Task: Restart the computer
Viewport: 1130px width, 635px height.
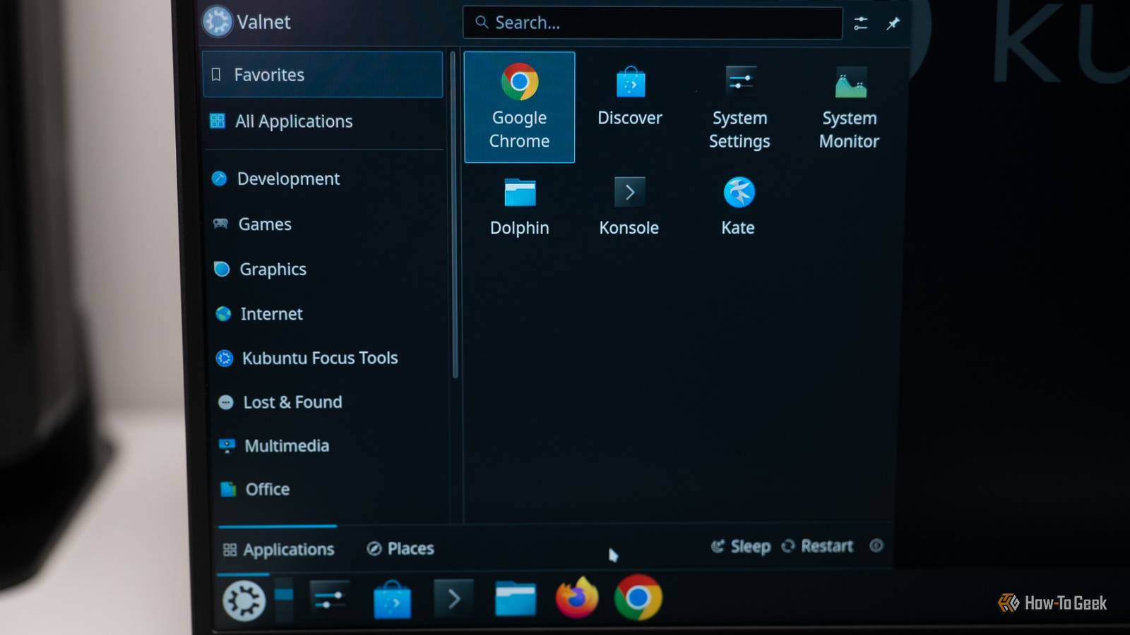Action: click(x=817, y=546)
